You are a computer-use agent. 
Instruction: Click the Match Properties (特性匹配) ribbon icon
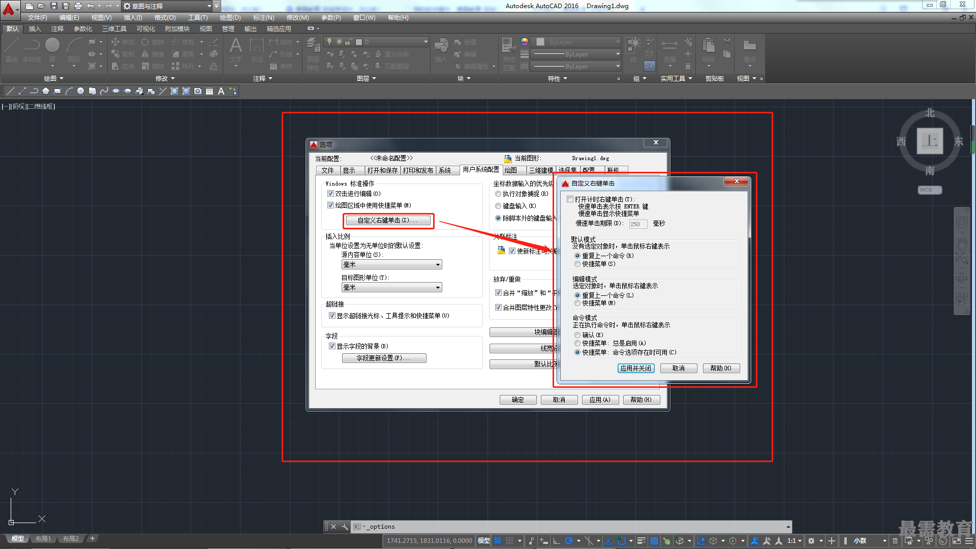pos(509,53)
